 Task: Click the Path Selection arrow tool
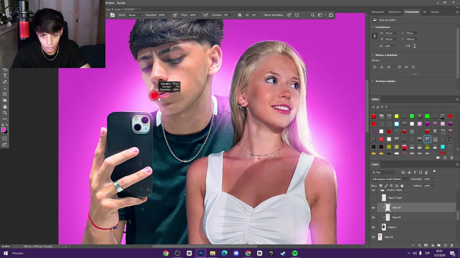(x=5, y=88)
